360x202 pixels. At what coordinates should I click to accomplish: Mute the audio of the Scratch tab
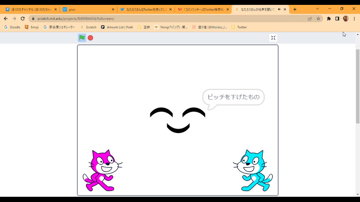(279, 9)
